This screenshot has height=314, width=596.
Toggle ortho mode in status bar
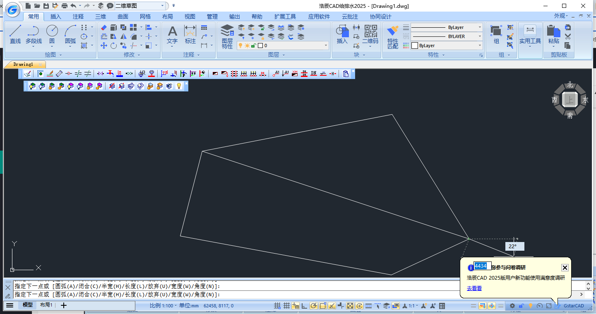pyautogui.click(x=304, y=306)
